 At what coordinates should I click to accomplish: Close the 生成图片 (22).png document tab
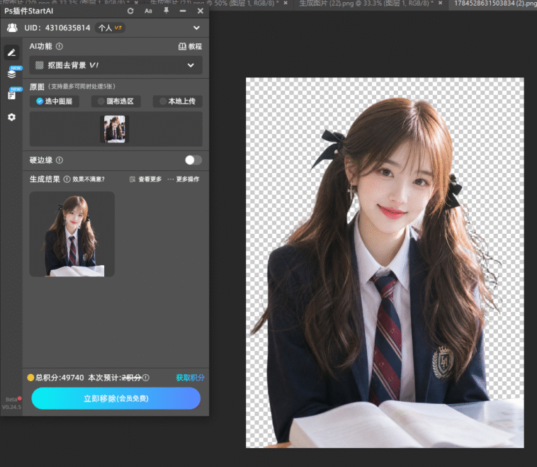click(x=441, y=3)
